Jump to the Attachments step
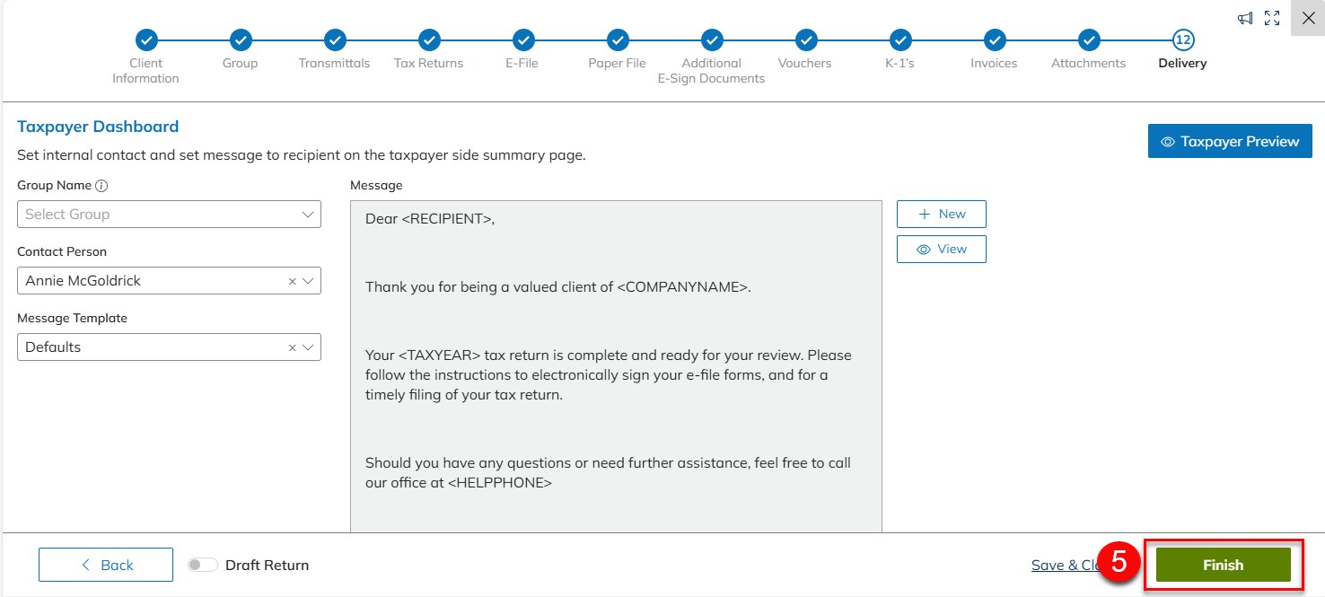This screenshot has height=597, width=1325. coord(1088,40)
